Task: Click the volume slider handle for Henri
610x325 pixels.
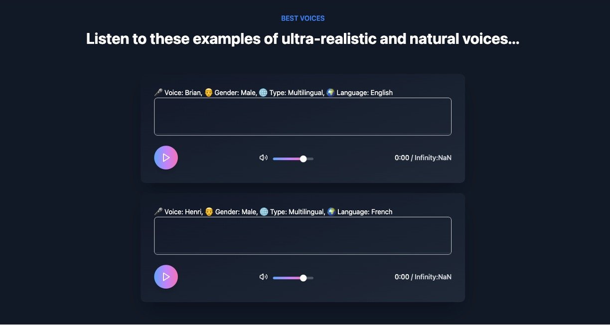Action: point(303,278)
